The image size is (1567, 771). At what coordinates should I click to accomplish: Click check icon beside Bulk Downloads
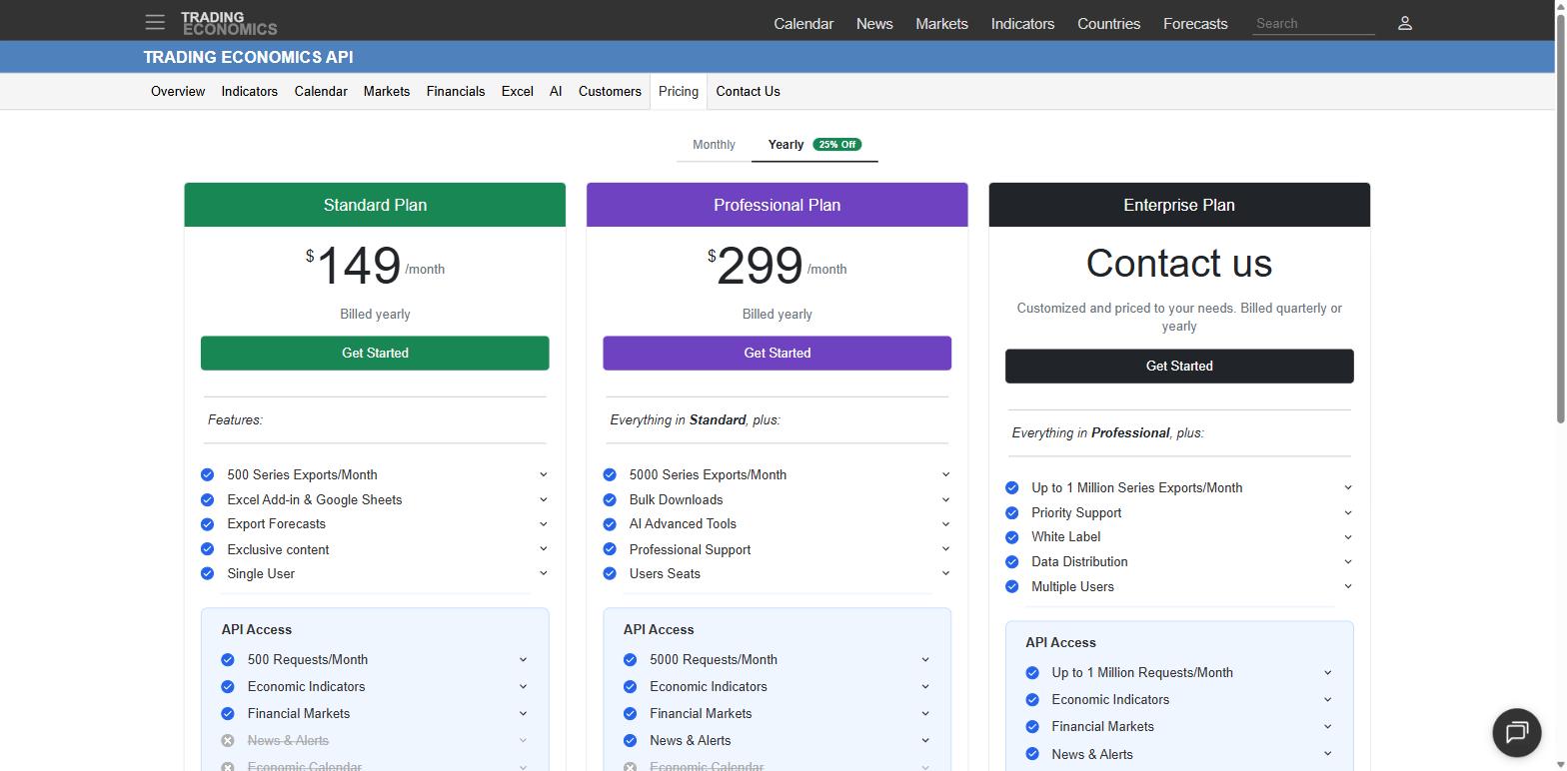[x=610, y=499]
